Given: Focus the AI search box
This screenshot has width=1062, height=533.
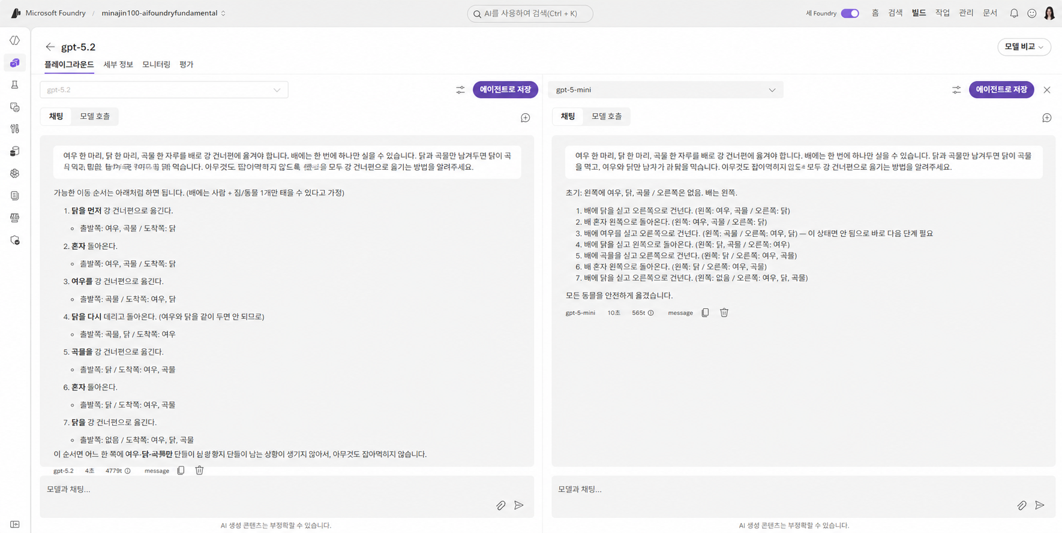Looking at the screenshot, I should coord(530,13).
